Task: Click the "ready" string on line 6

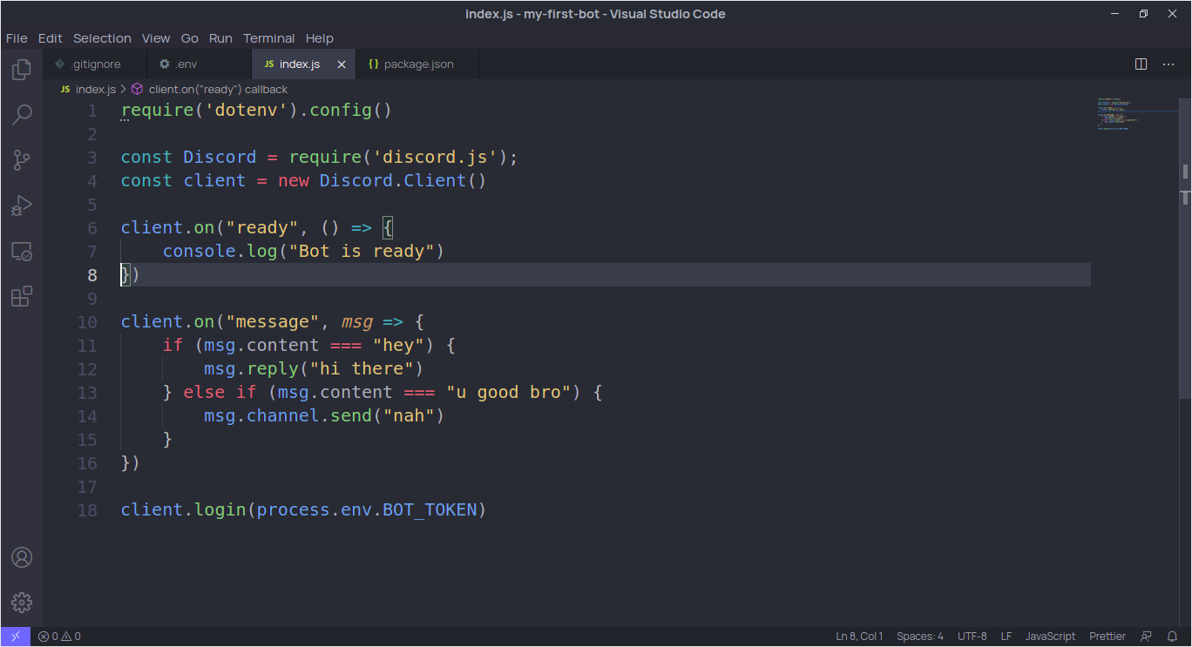Action: point(262,228)
